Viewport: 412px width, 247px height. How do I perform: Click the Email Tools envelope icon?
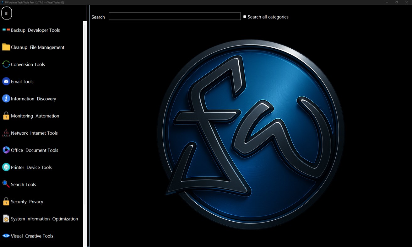[6, 81]
